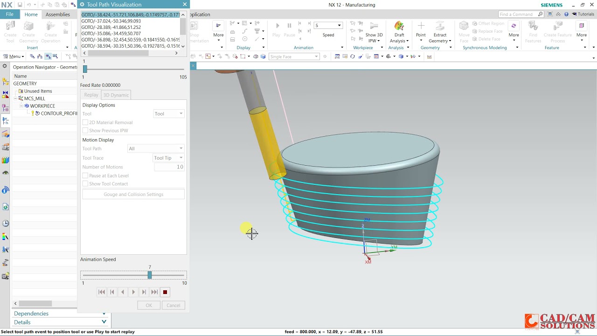Play the tool path in reverse

click(123, 292)
